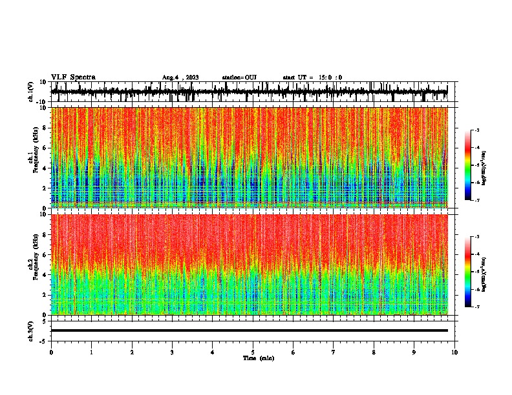512x395 pixels.
Task: Click the "3" minute tick on the time axis
Action: (x=172, y=352)
